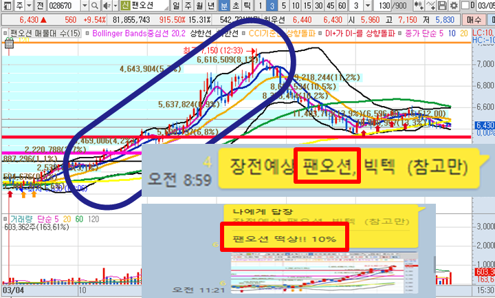The height and width of the screenshot is (298, 495).
Task: Open chart settings gear icon
Action: pyautogui.click(x=454, y=6)
